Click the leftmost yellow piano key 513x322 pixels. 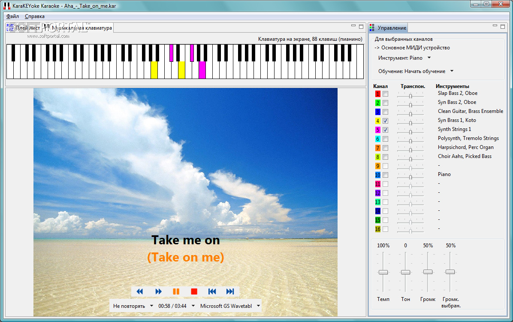tap(154, 70)
